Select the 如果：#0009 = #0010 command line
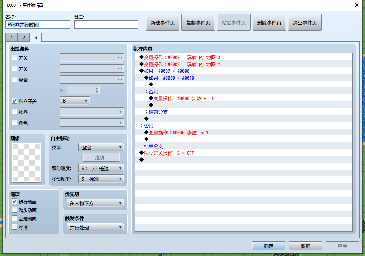The height and width of the screenshot is (256, 365). [x=243, y=78]
